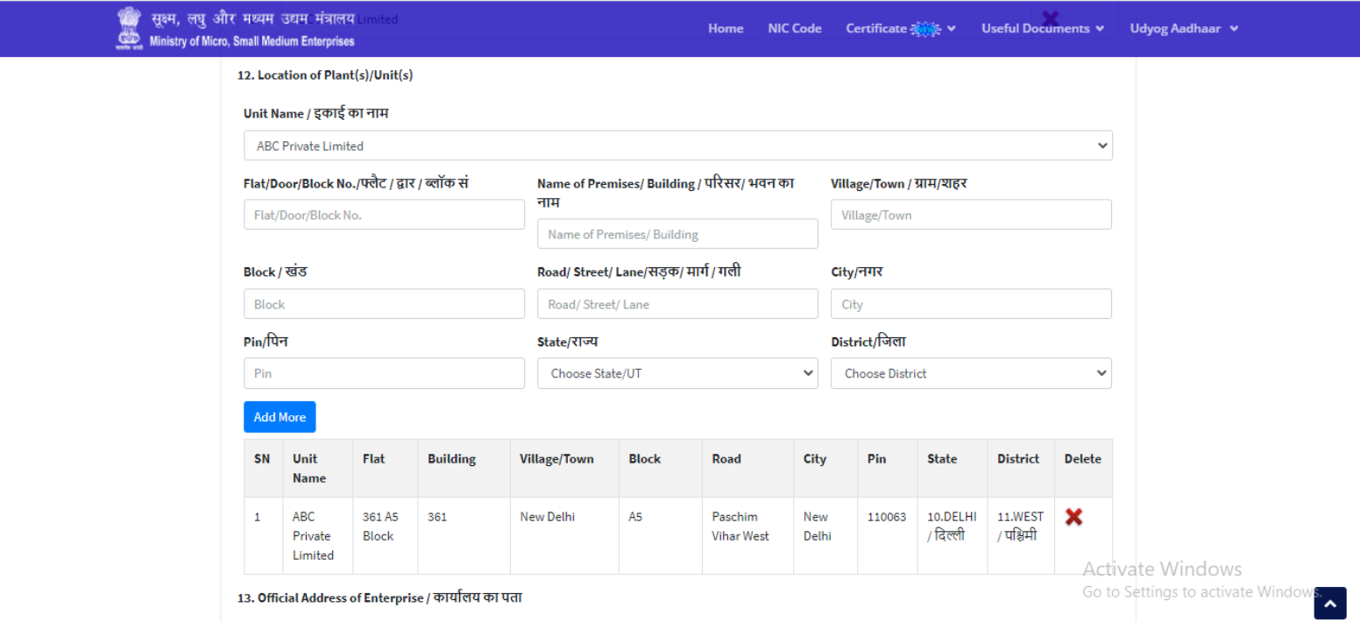Click the red X delete icon in table row
Screen dimensions: 1360x622
(x=1073, y=517)
